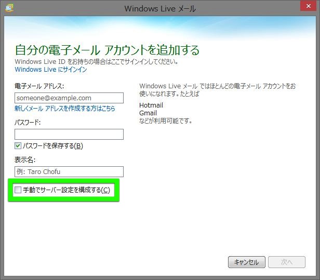Close the Windows Live メール dialog
320x280 pixels.
coord(309,6)
